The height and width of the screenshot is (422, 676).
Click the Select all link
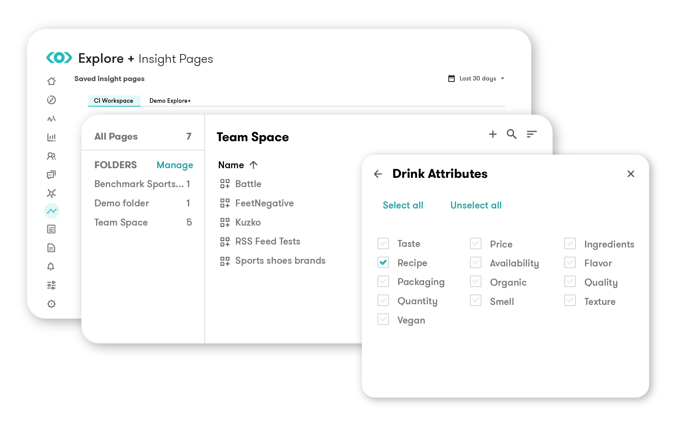tap(403, 205)
